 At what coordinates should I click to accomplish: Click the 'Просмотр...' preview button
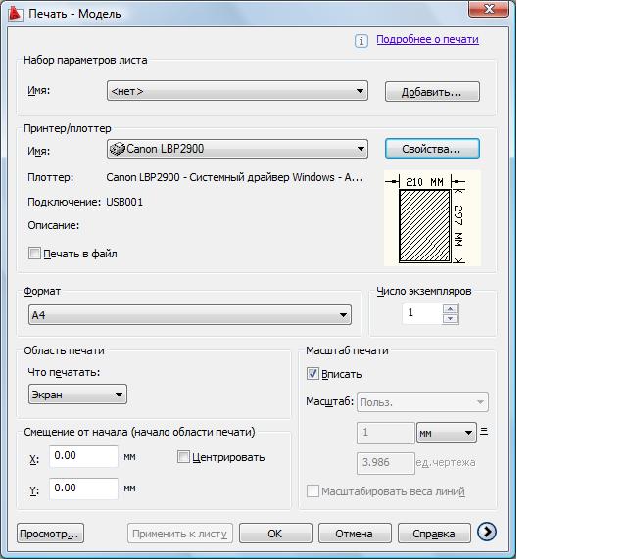click(50, 534)
